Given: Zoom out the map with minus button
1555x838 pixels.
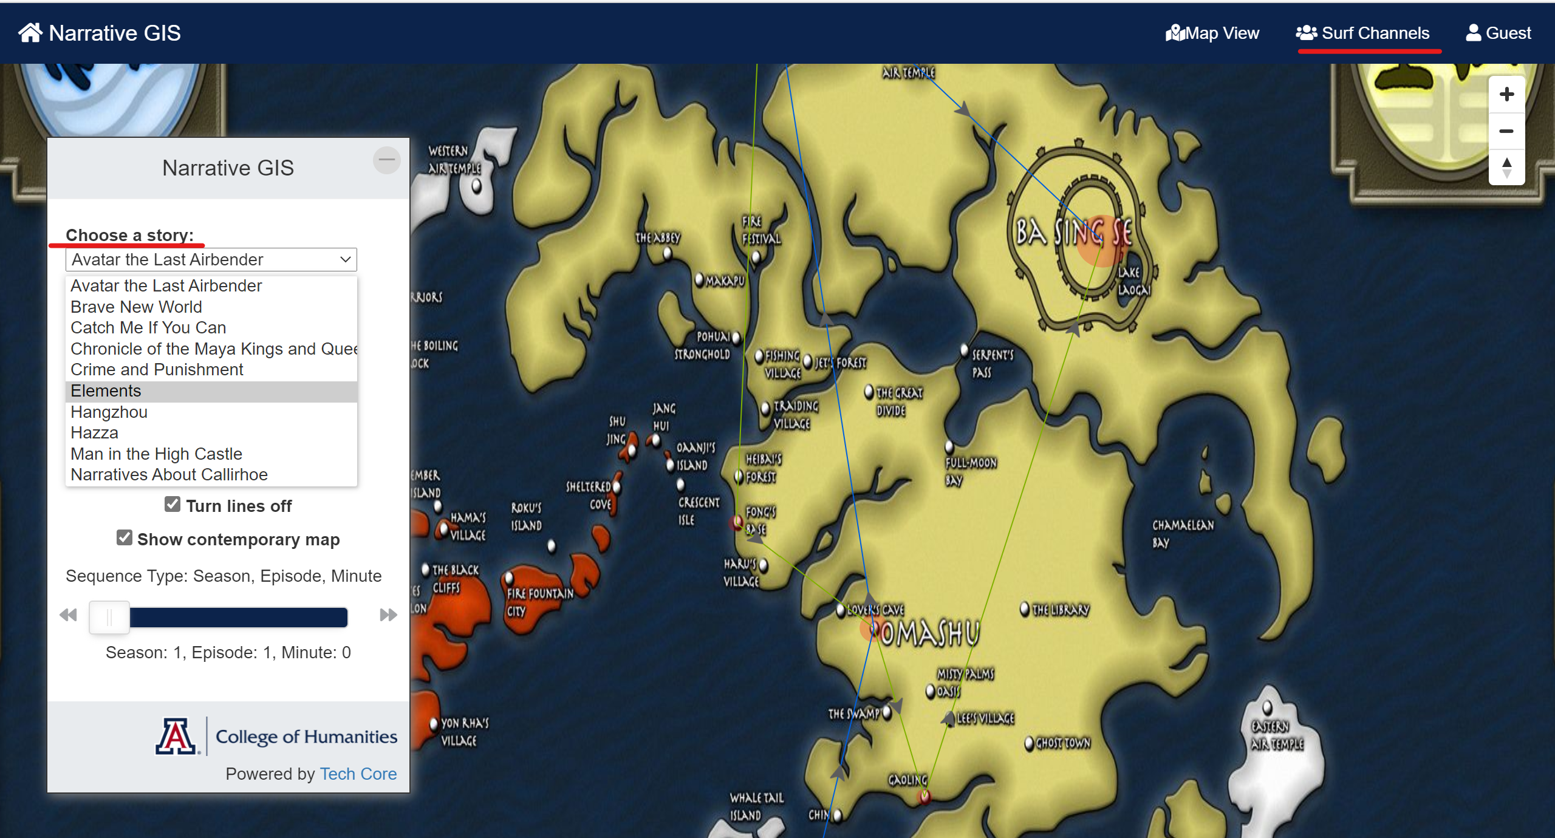Looking at the screenshot, I should 1506,131.
